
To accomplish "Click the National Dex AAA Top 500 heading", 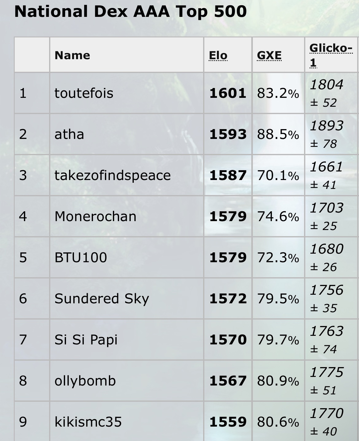I will point(130,12).
